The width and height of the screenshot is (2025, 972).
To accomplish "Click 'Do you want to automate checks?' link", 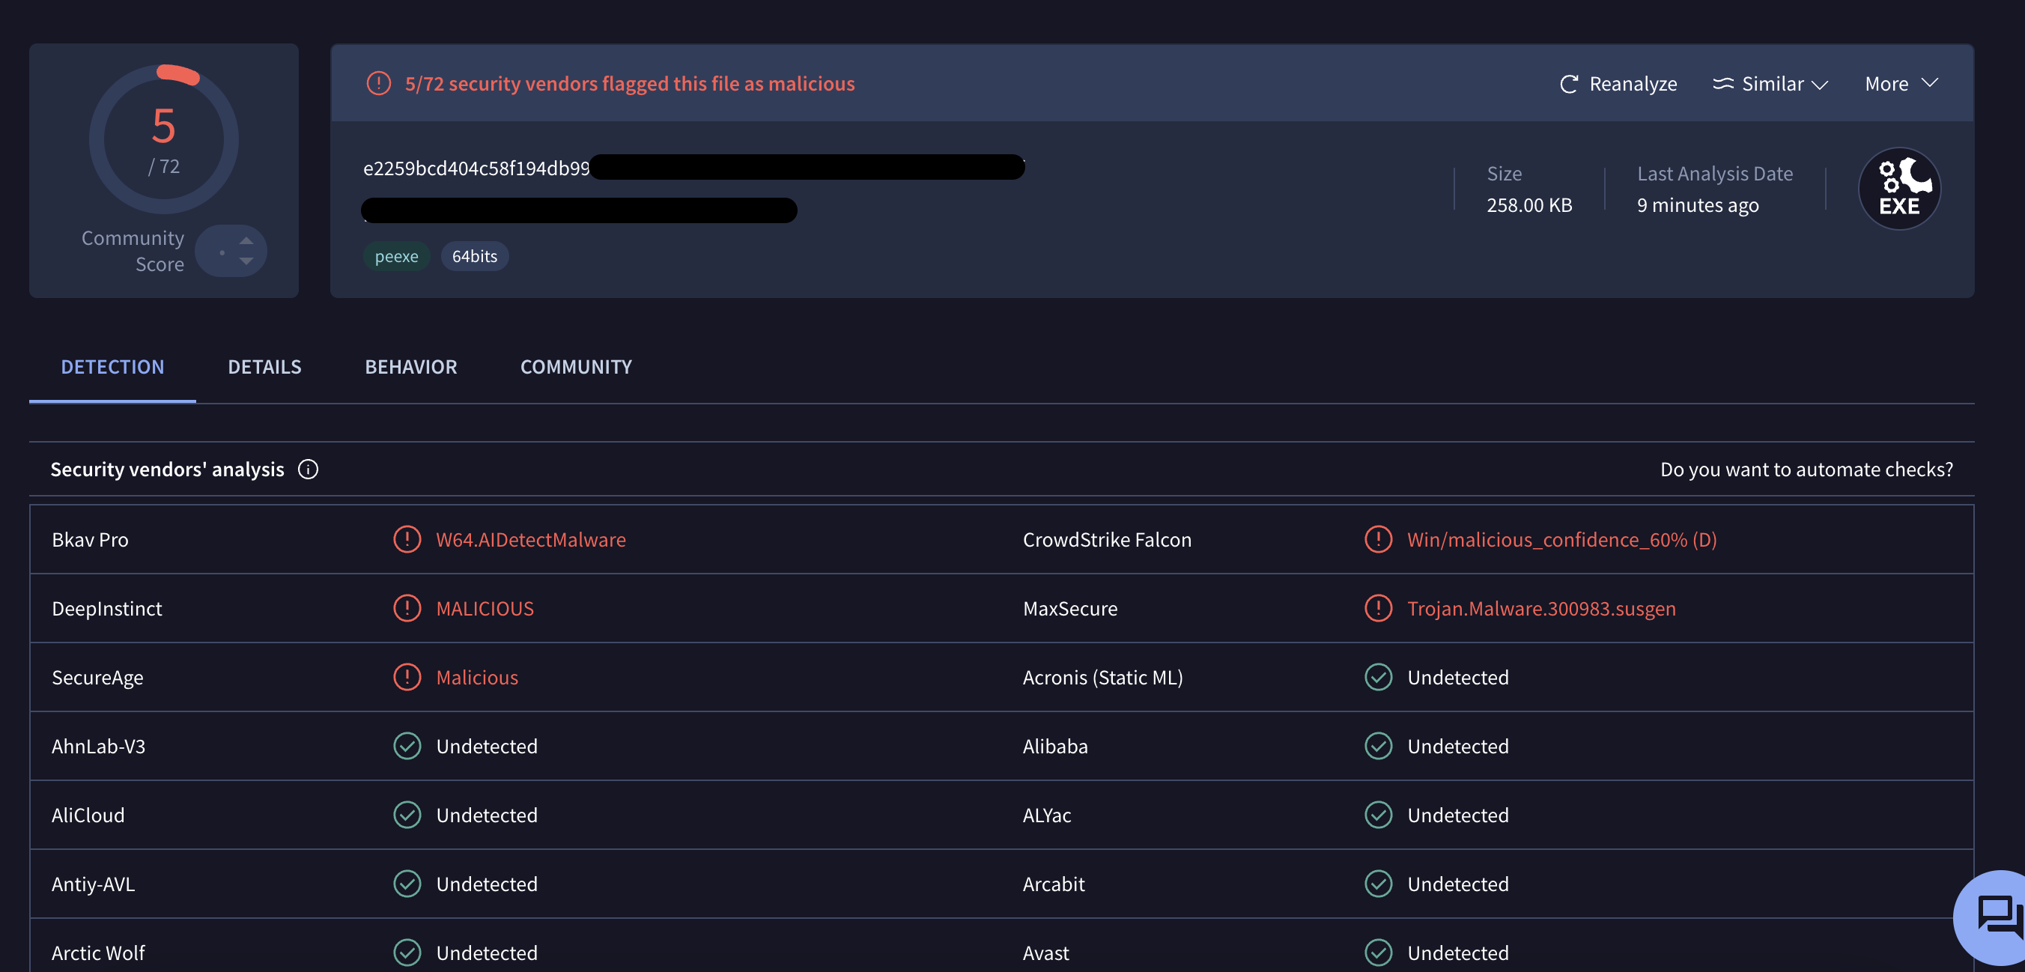I will coord(1806,469).
